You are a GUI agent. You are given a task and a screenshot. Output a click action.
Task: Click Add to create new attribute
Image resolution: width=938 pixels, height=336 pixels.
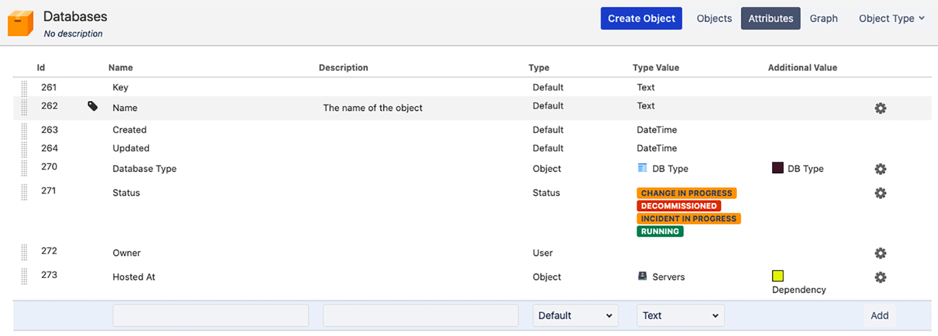coord(879,316)
